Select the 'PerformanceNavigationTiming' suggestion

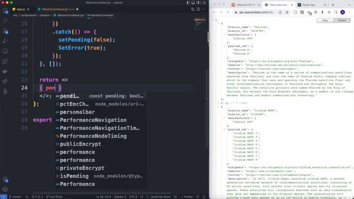pos(101,128)
